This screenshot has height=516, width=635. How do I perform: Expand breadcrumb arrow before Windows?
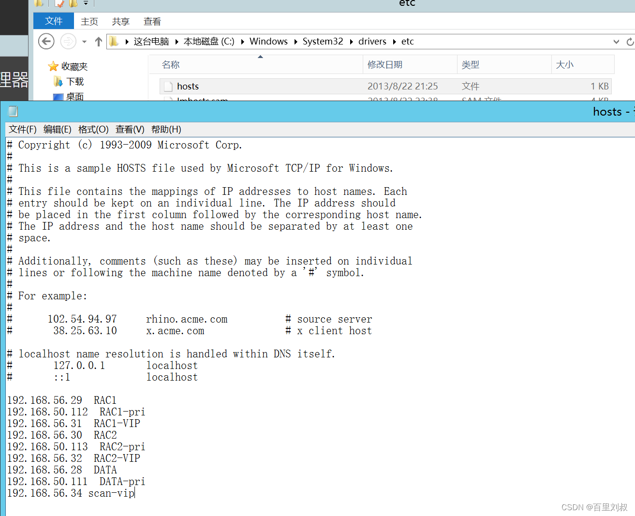point(242,42)
